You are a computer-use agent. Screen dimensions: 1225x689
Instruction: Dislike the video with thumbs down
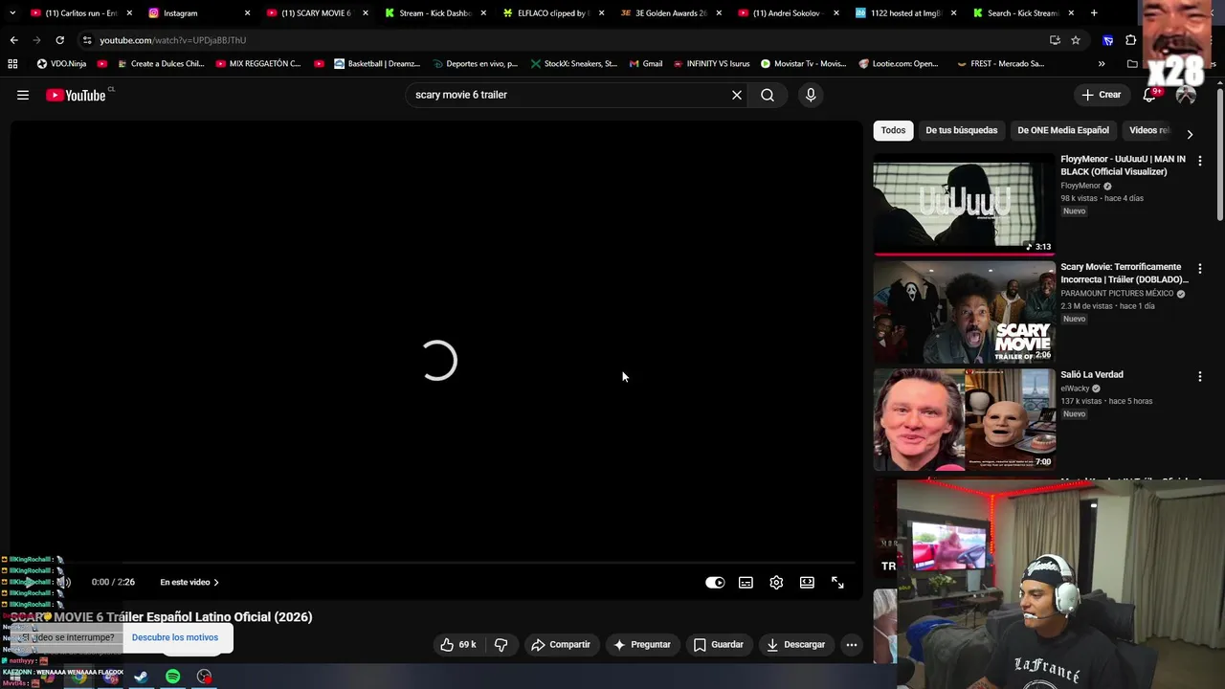(x=501, y=645)
